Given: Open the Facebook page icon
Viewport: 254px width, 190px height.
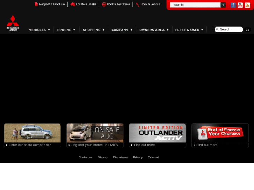Looking at the screenshot, I should click(233, 5).
